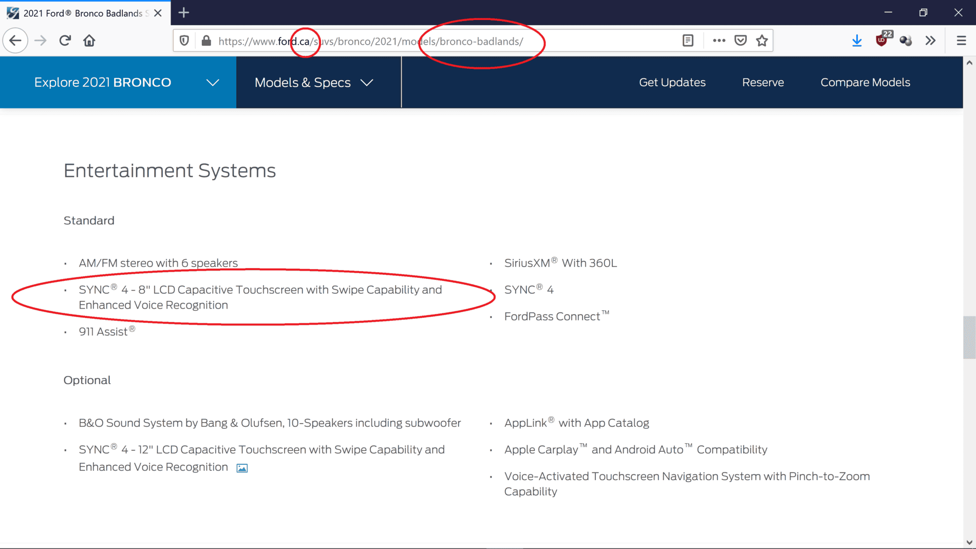Screen dimensions: 976x549
Task: Open the Firefox hamburger menu
Action: click(x=961, y=41)
